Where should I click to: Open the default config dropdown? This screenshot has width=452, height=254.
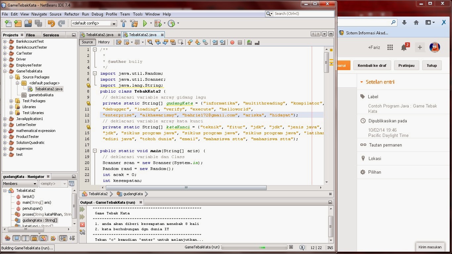pyautogui.click(x=114, y=23)
